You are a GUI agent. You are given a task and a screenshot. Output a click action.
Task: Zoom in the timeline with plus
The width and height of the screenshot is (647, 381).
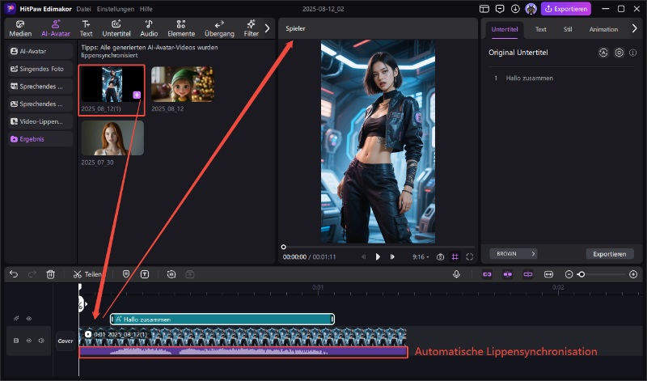click(x=633, y=274)
